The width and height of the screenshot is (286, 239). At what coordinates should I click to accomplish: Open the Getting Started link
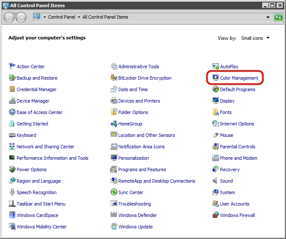pos(32,124)
